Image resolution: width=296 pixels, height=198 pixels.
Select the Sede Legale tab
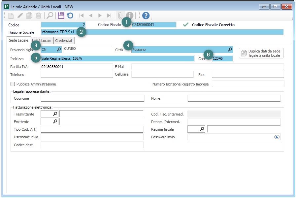pyautogui.click(x=19, y=40)
